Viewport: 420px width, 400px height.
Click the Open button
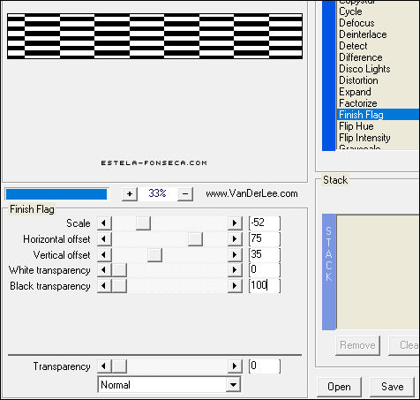tap(339, 387)
